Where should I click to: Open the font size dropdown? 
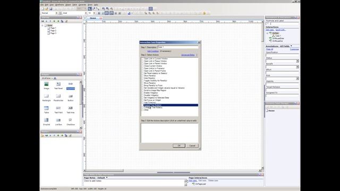(x=94, y=13)
